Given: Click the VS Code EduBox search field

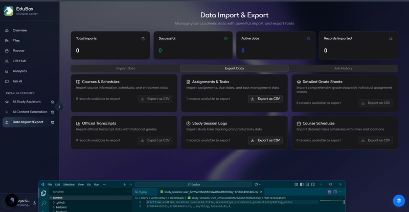Looking at the screenshot, I should pyautogui.click(x=194, y=184).
